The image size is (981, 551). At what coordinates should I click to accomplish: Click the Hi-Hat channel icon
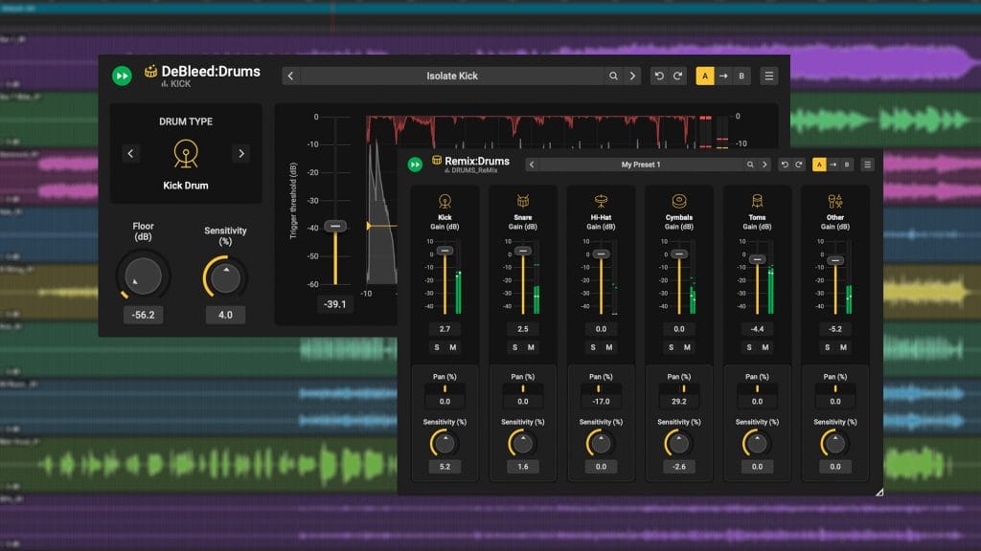[x=601, y=201]
